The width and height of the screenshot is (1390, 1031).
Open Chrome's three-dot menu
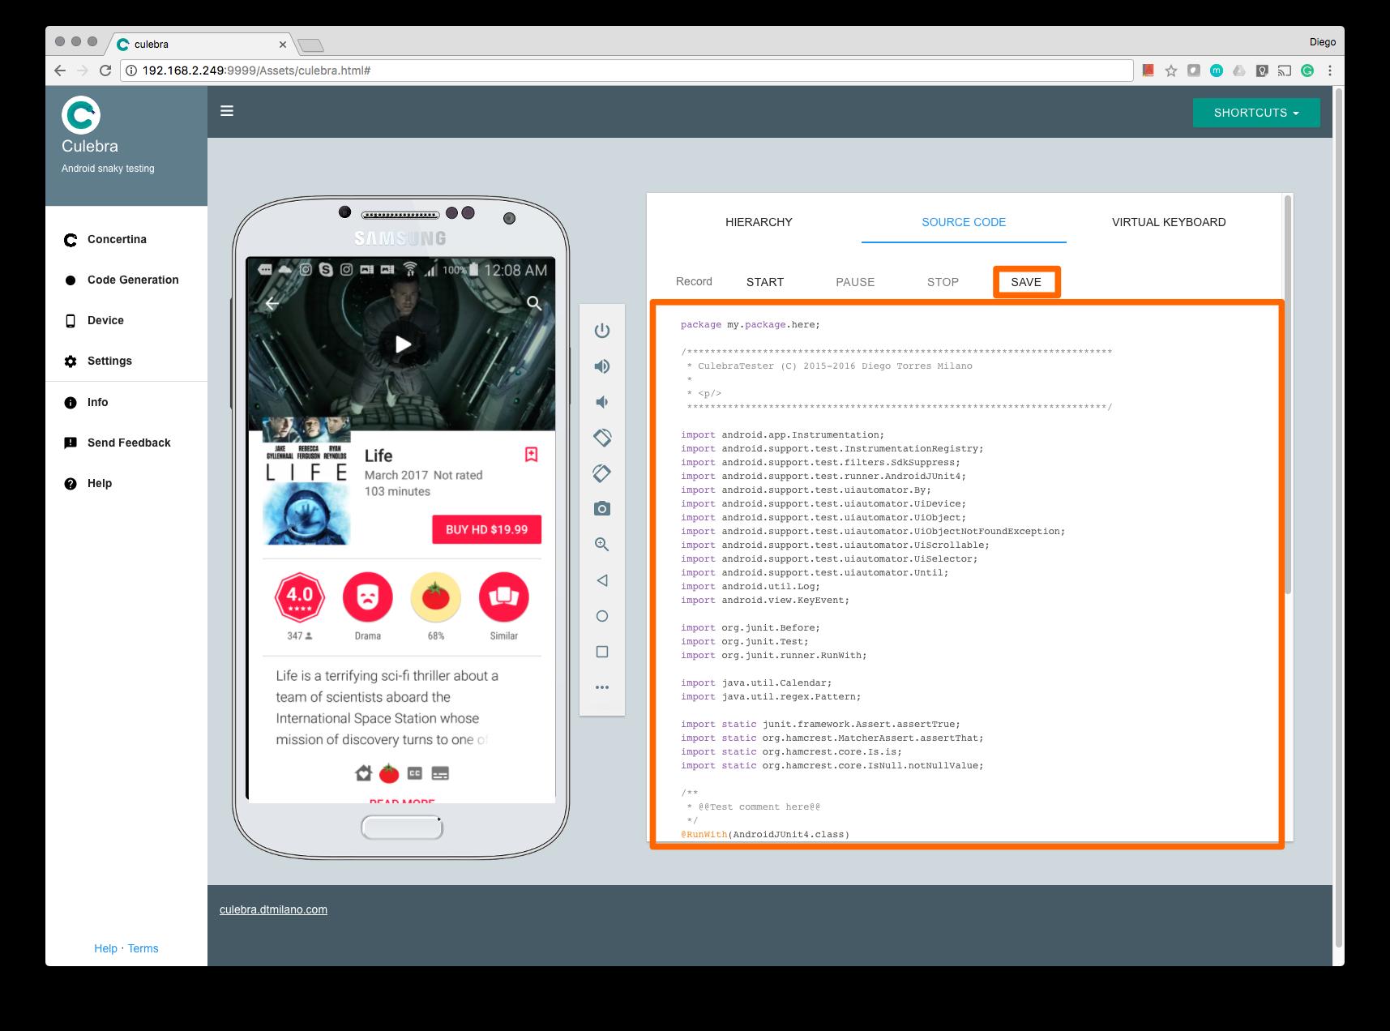(1330, 71)
